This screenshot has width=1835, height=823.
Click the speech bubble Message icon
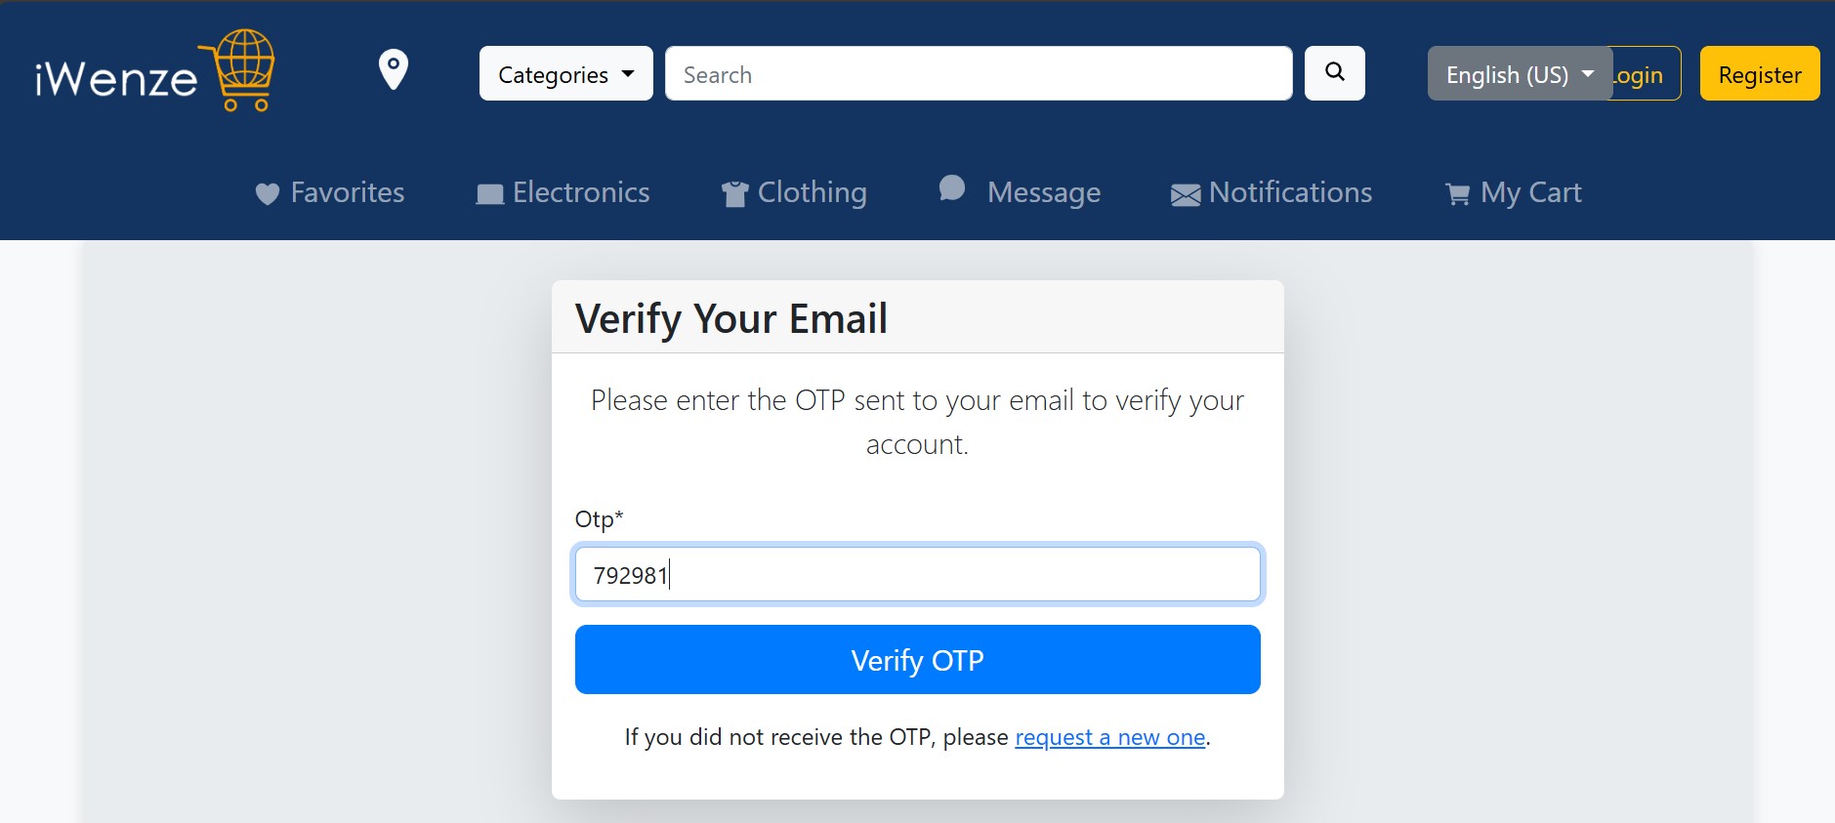coord(952,187)
